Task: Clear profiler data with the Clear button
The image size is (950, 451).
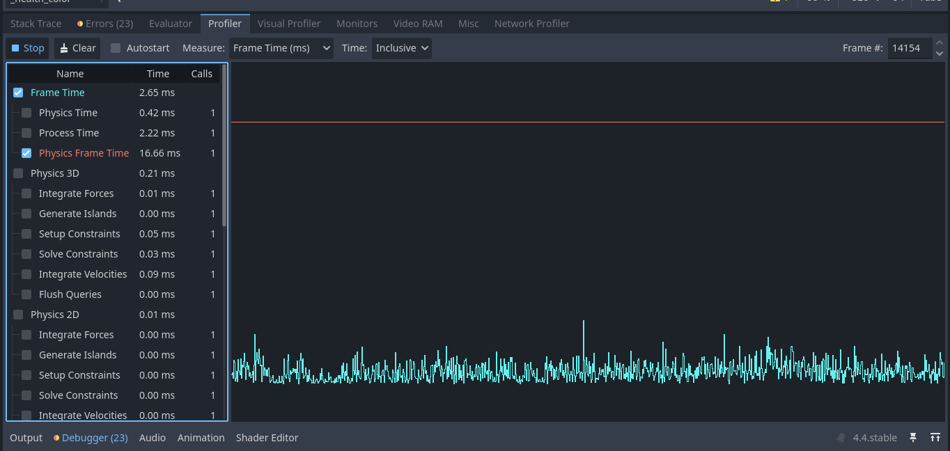Action: tap(77, 48)
